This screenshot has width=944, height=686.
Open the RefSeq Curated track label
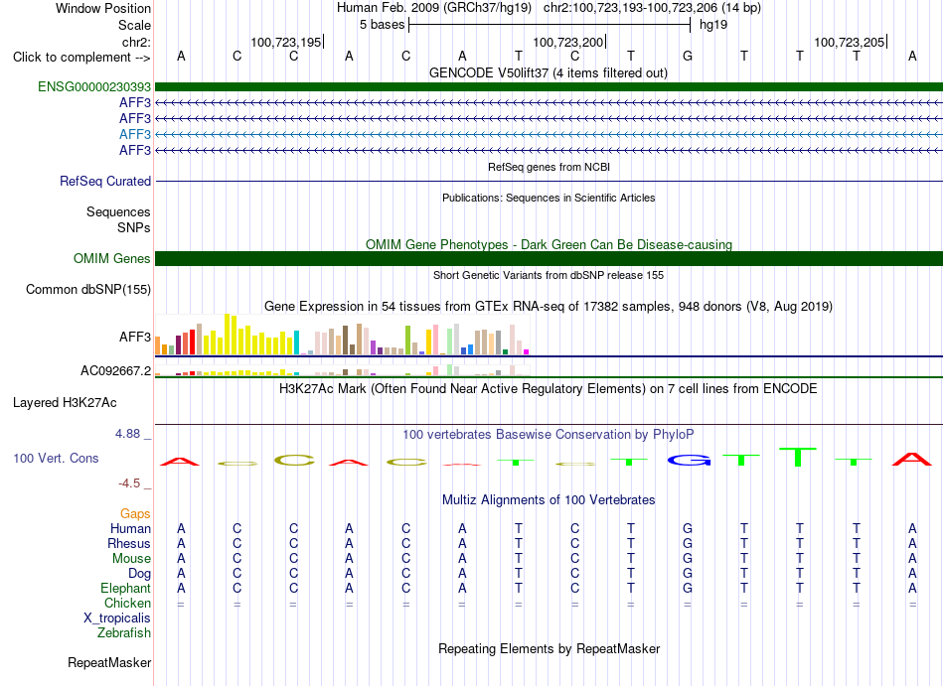[x=105, y=181]
